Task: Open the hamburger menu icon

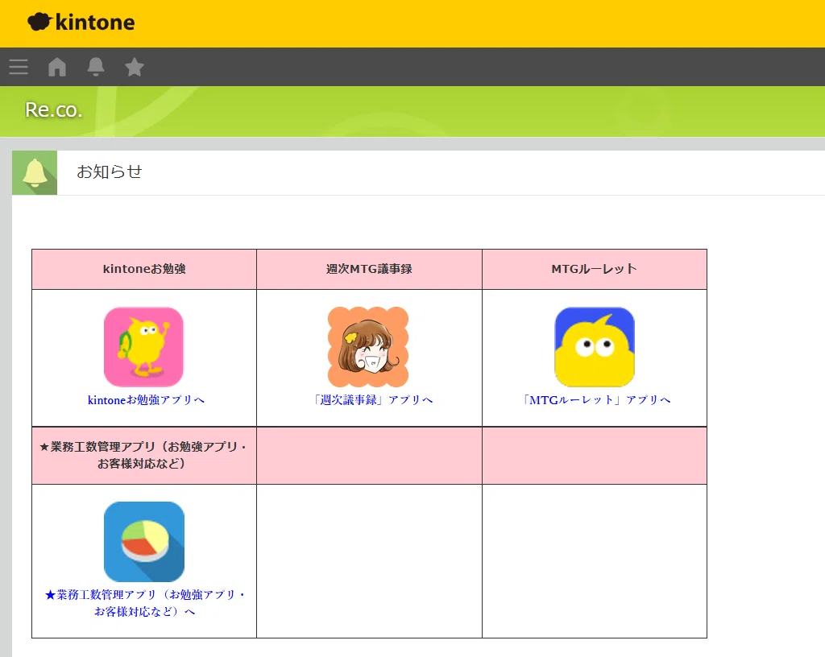Action: point(19,67)
